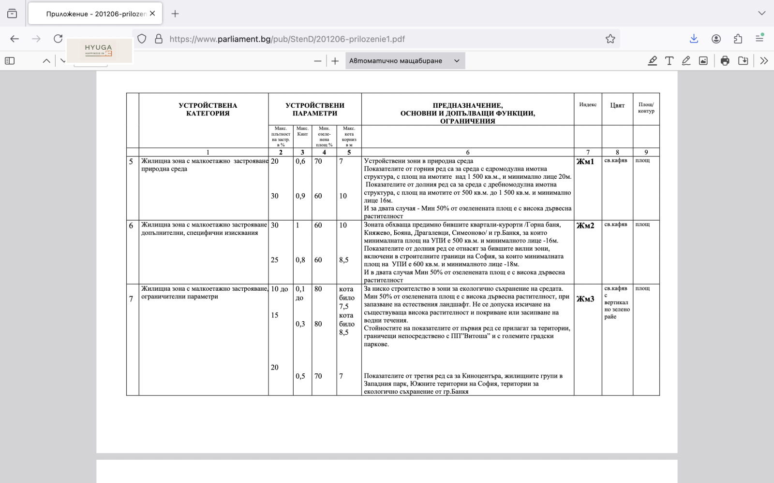Save the PDF file
Screen dimensions: 774x483
tap(743, 61)
